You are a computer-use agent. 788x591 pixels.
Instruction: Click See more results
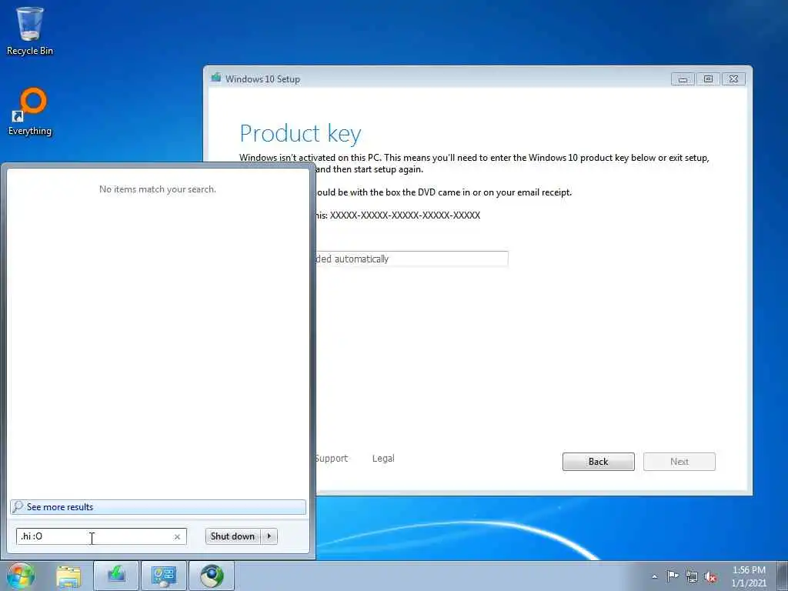click(x=158, y=506)
